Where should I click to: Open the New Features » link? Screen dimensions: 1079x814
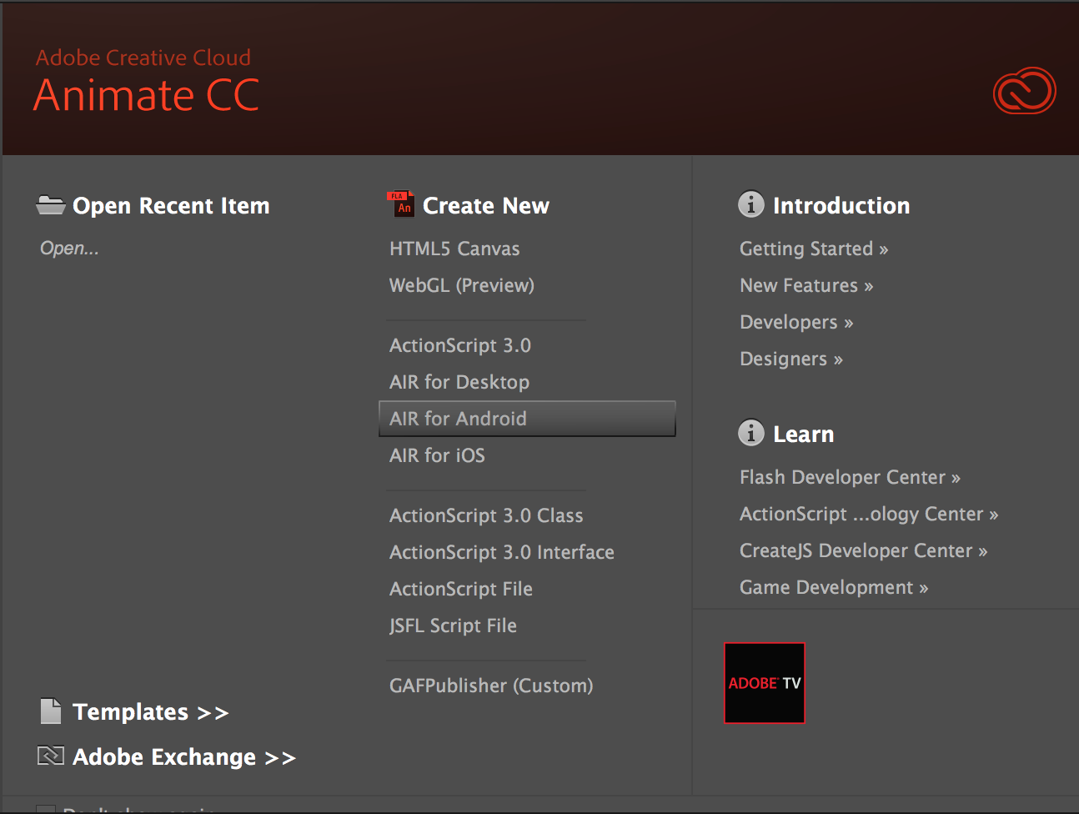(x=806, y=285)
